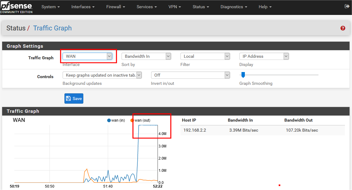The width and height of the screenshot is (352, 190).
Task: Click the Save button
Action: (74, 98)
